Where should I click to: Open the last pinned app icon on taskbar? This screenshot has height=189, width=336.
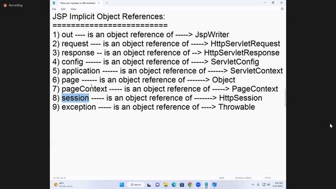[215, 184]
